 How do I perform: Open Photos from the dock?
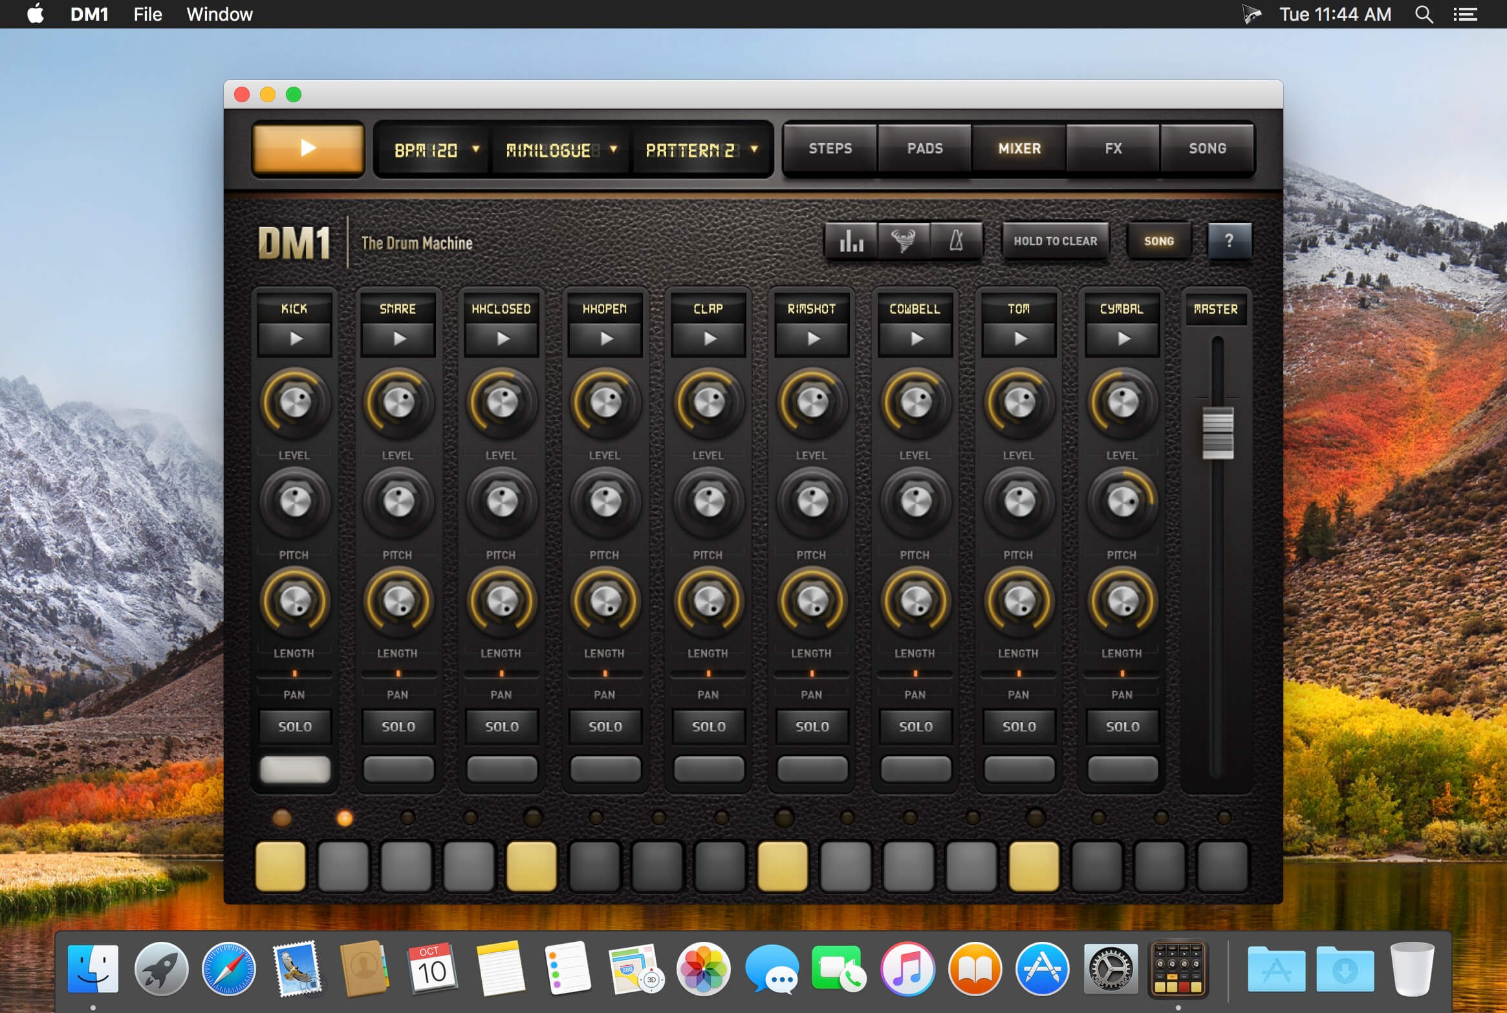tap(703, 969)
